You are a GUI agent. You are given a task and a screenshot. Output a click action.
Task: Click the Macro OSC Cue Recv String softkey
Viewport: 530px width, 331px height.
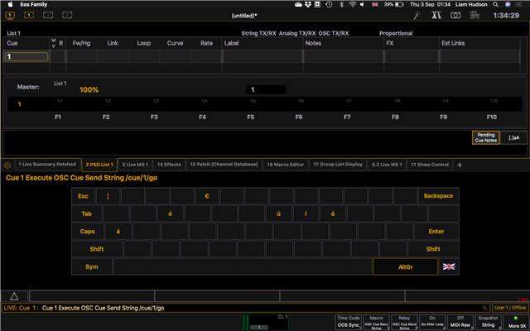click(377, 322)
